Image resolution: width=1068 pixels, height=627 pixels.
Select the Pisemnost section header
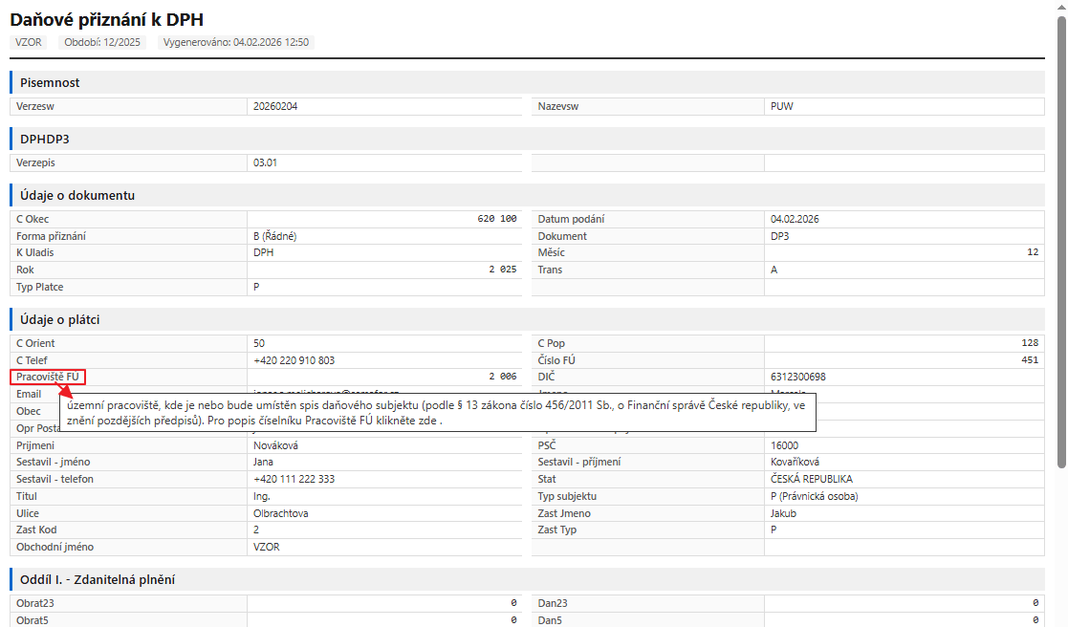coord(527,82)
